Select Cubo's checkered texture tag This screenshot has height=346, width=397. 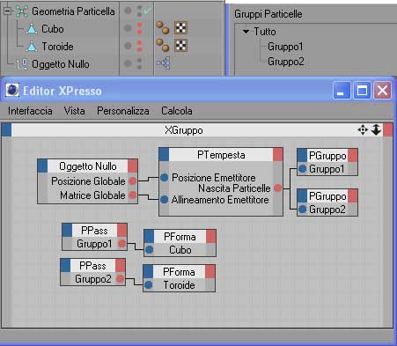[x=180, y=28]
